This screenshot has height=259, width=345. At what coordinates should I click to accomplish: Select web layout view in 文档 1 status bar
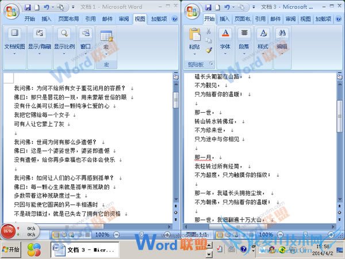(x=72, y=235)
